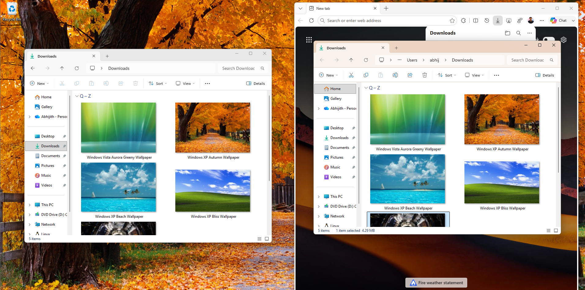Open View dropdown in left Explorer
The height and width of the screenshot is (290, 585).
click(185, 83)
